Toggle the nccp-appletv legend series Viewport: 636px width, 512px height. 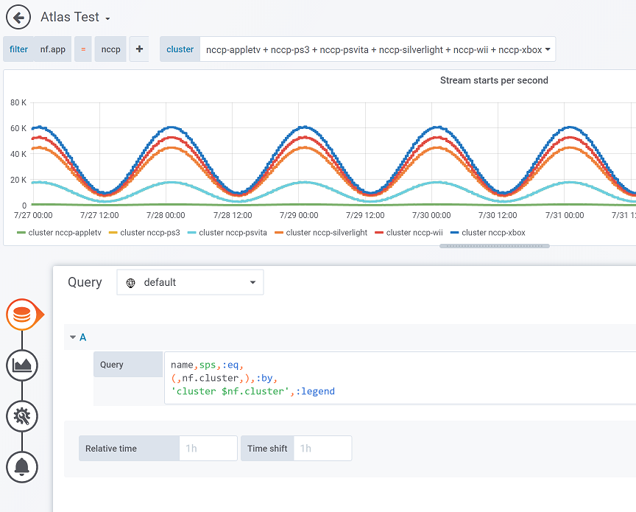pos(59,233)
